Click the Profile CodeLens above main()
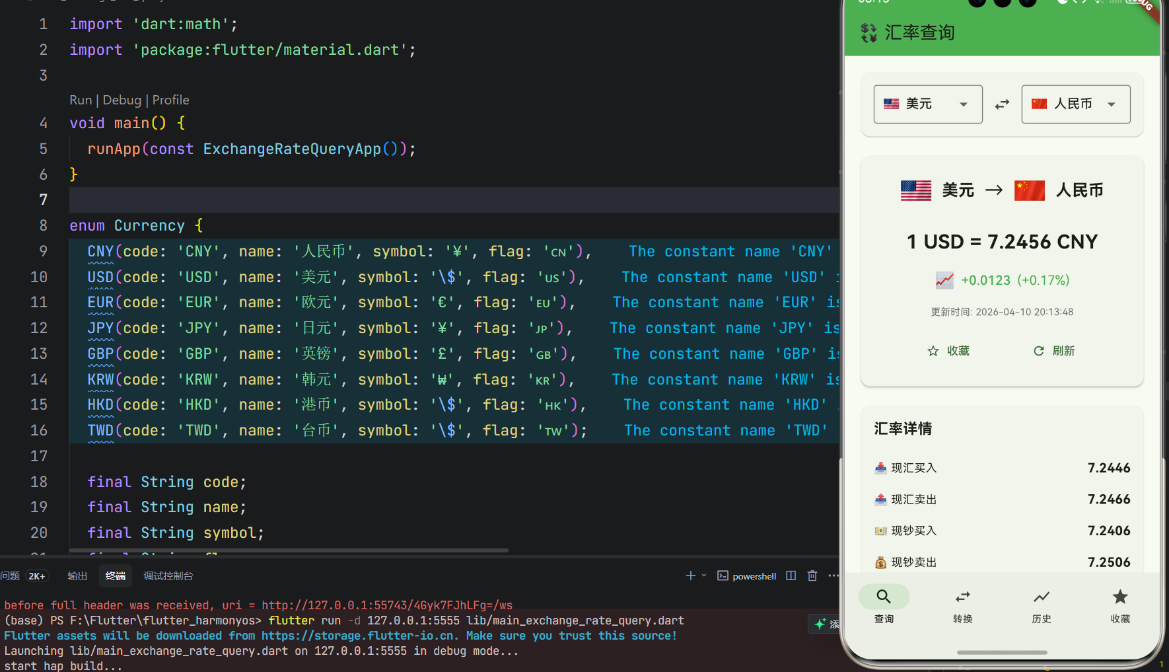The width and height of the screenshot is (1169, 672). click(x=171, y=100)
